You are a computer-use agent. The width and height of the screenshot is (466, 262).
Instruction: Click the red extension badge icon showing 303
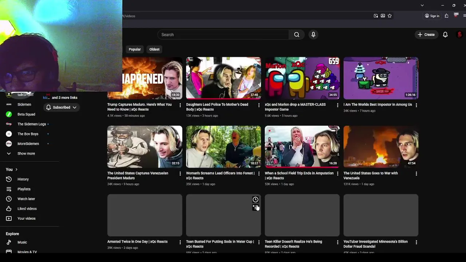click(x=456, y=15)
